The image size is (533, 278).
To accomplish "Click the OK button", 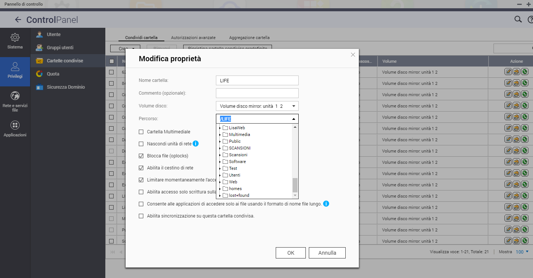I will (x=290, y=253).
